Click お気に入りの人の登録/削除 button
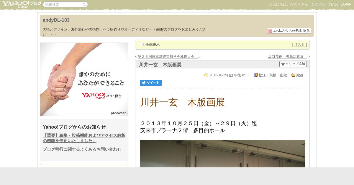Viewport: 354px width, 185px height. point(289,31)
